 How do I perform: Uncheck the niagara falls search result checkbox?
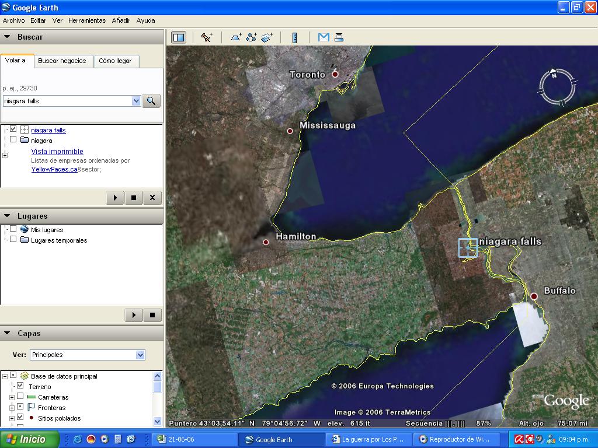(x=13, y=129)
